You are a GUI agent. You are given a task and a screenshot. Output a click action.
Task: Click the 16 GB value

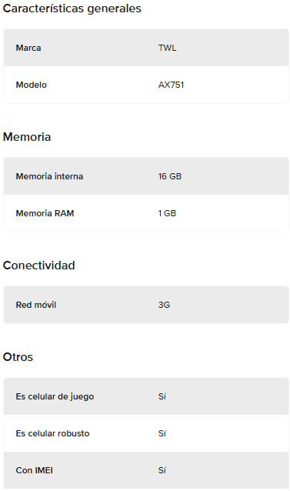(x=170, y=176)
